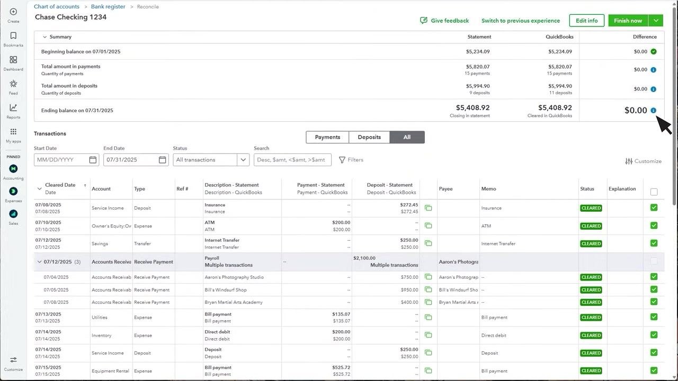Click info icon beside payments difference
Viewport: 678px width, 381px height.
point(653,70)
